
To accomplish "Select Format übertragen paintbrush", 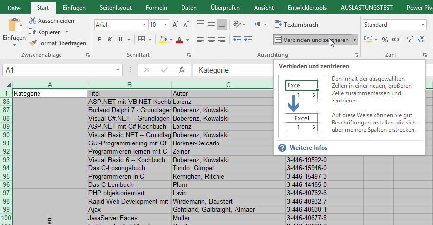I will pos(33,43).
